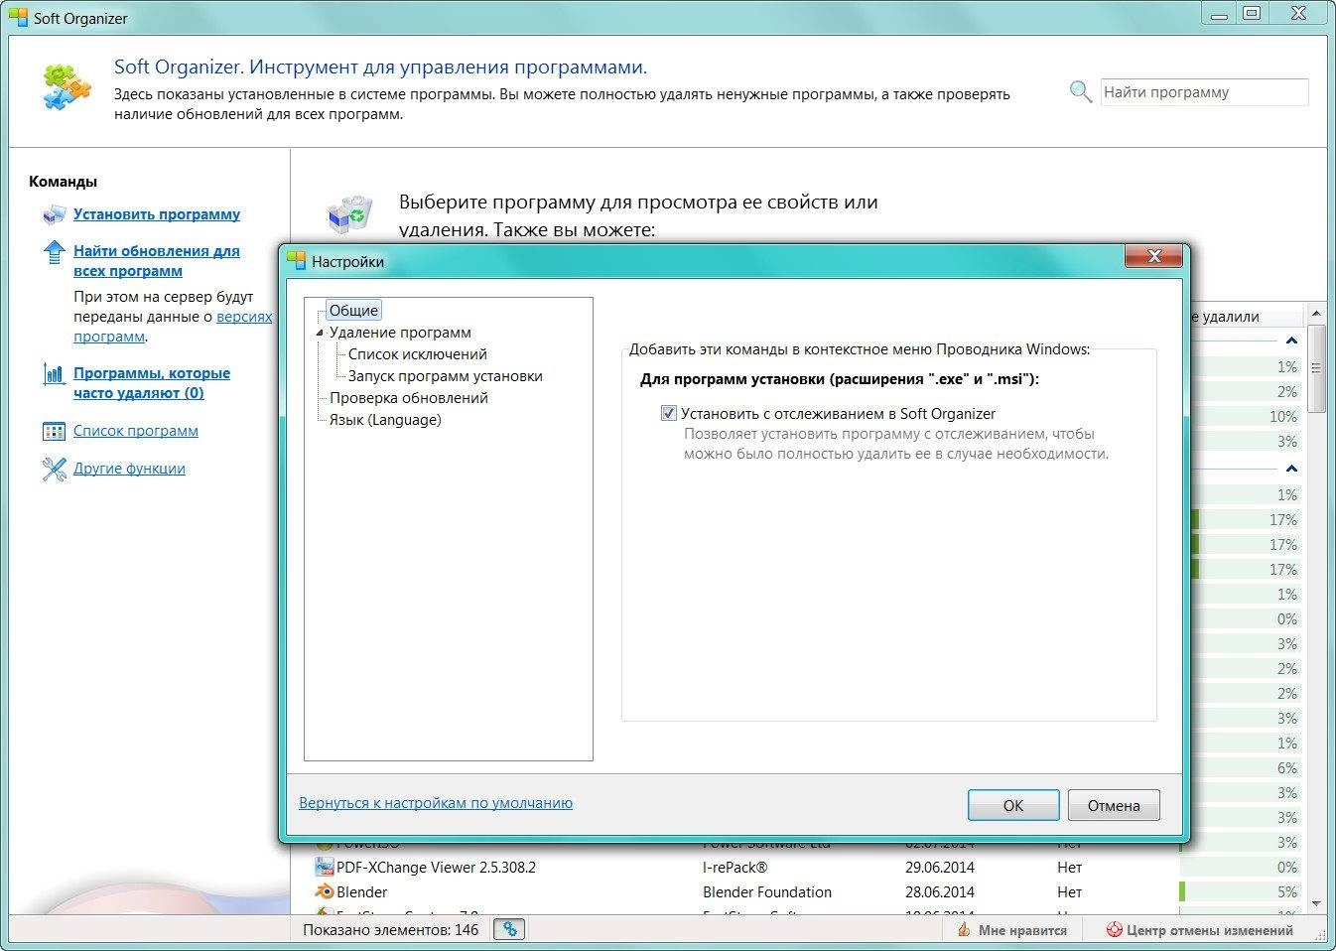Screen dimensions: 1336x951
Task: Click Найти обновления для всех программ link
Action: click(157, 261)
